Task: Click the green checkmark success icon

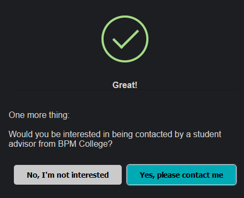Action: [x=125, y=39]
